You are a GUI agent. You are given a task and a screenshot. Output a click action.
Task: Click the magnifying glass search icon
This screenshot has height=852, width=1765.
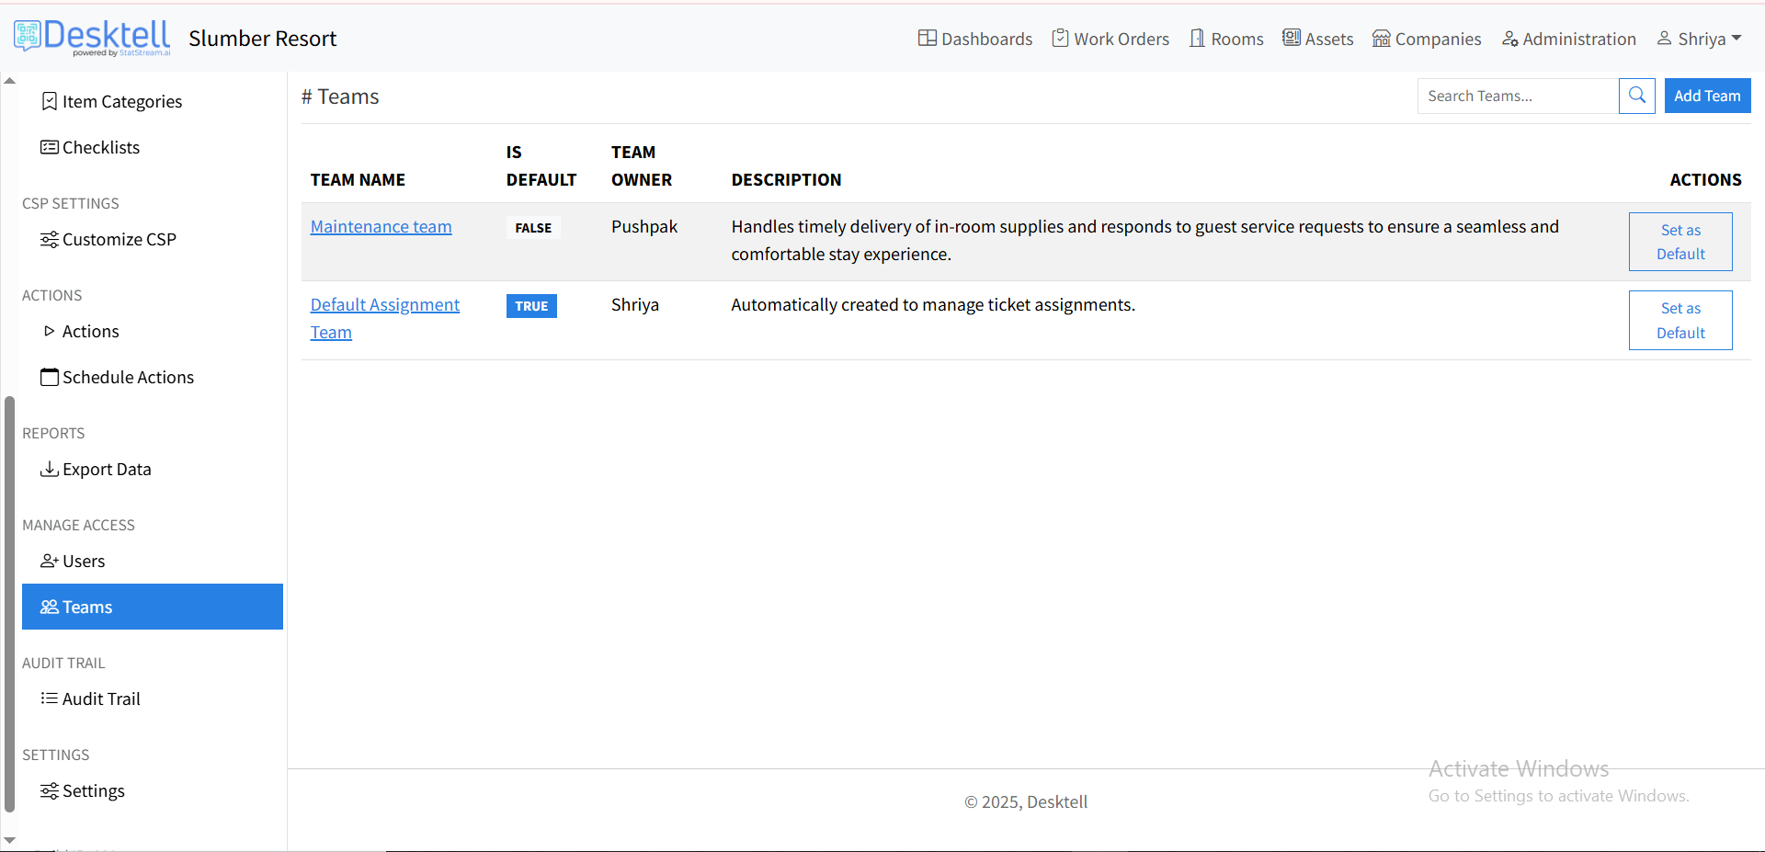(x=1636, y=96)
